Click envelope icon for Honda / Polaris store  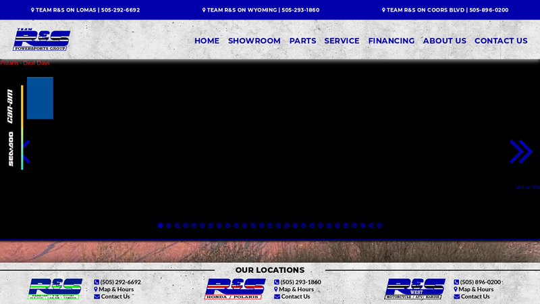277,297
